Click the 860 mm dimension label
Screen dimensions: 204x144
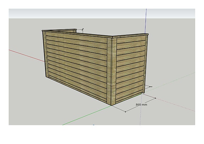click(x=142, y=105)
